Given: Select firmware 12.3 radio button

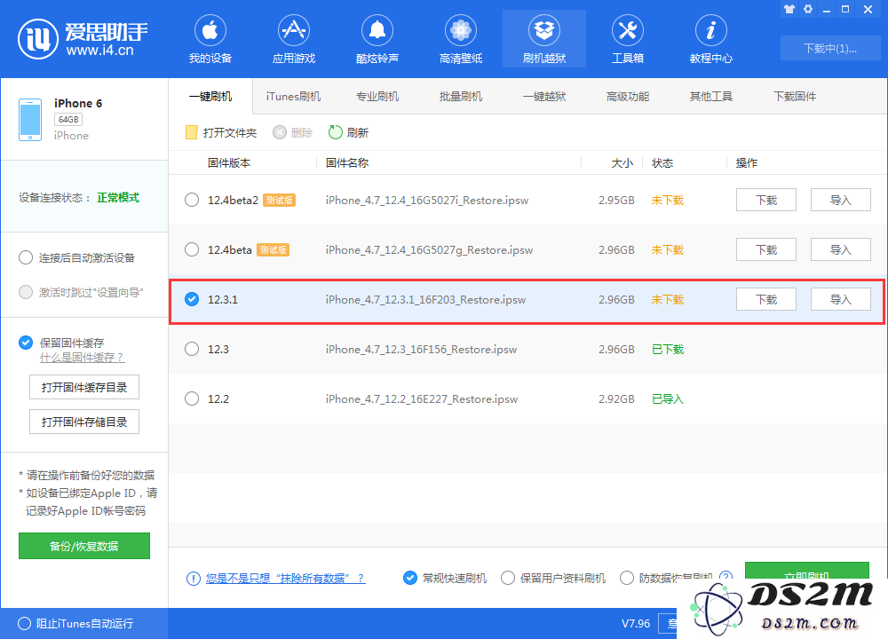Looking at the screenshot, I should click(x=192, y=349).
